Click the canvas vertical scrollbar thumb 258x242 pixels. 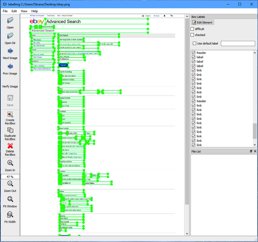pyautogui.click(x=187, y=111)
